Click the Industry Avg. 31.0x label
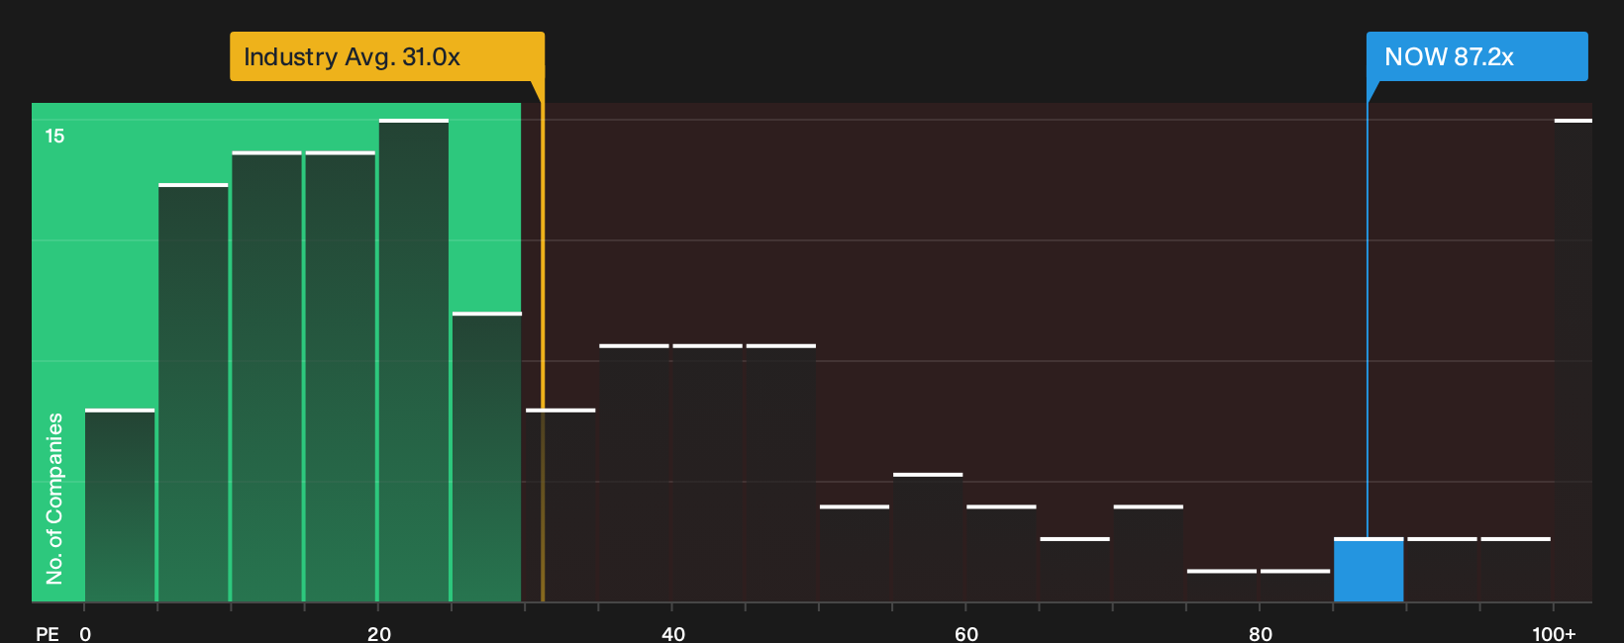1624x643 pixels. pos(387,56)
